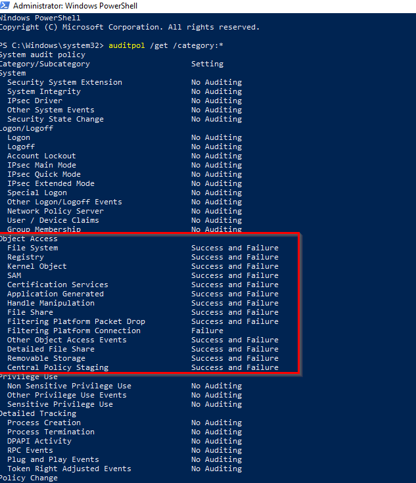This screenshot has height=483, width=416.
Task: Click the 'Process Termination' row label
Action: tap(51, 432)
